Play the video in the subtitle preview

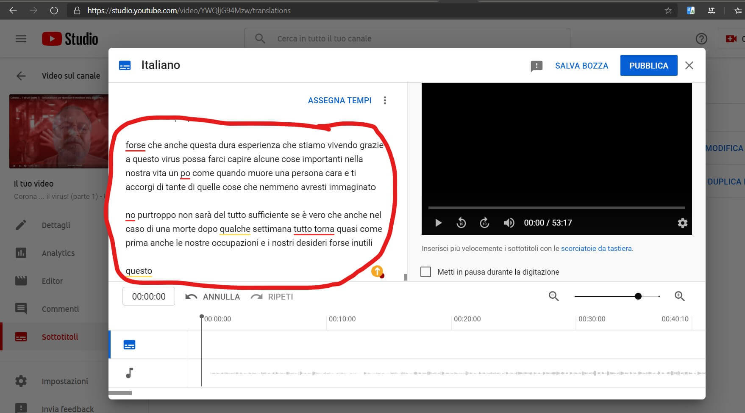tap(438, 223)
